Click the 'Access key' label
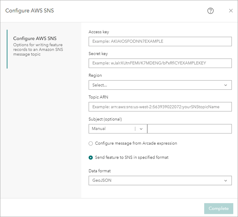This screenshot has width=238, height=217. coord(99,32)
